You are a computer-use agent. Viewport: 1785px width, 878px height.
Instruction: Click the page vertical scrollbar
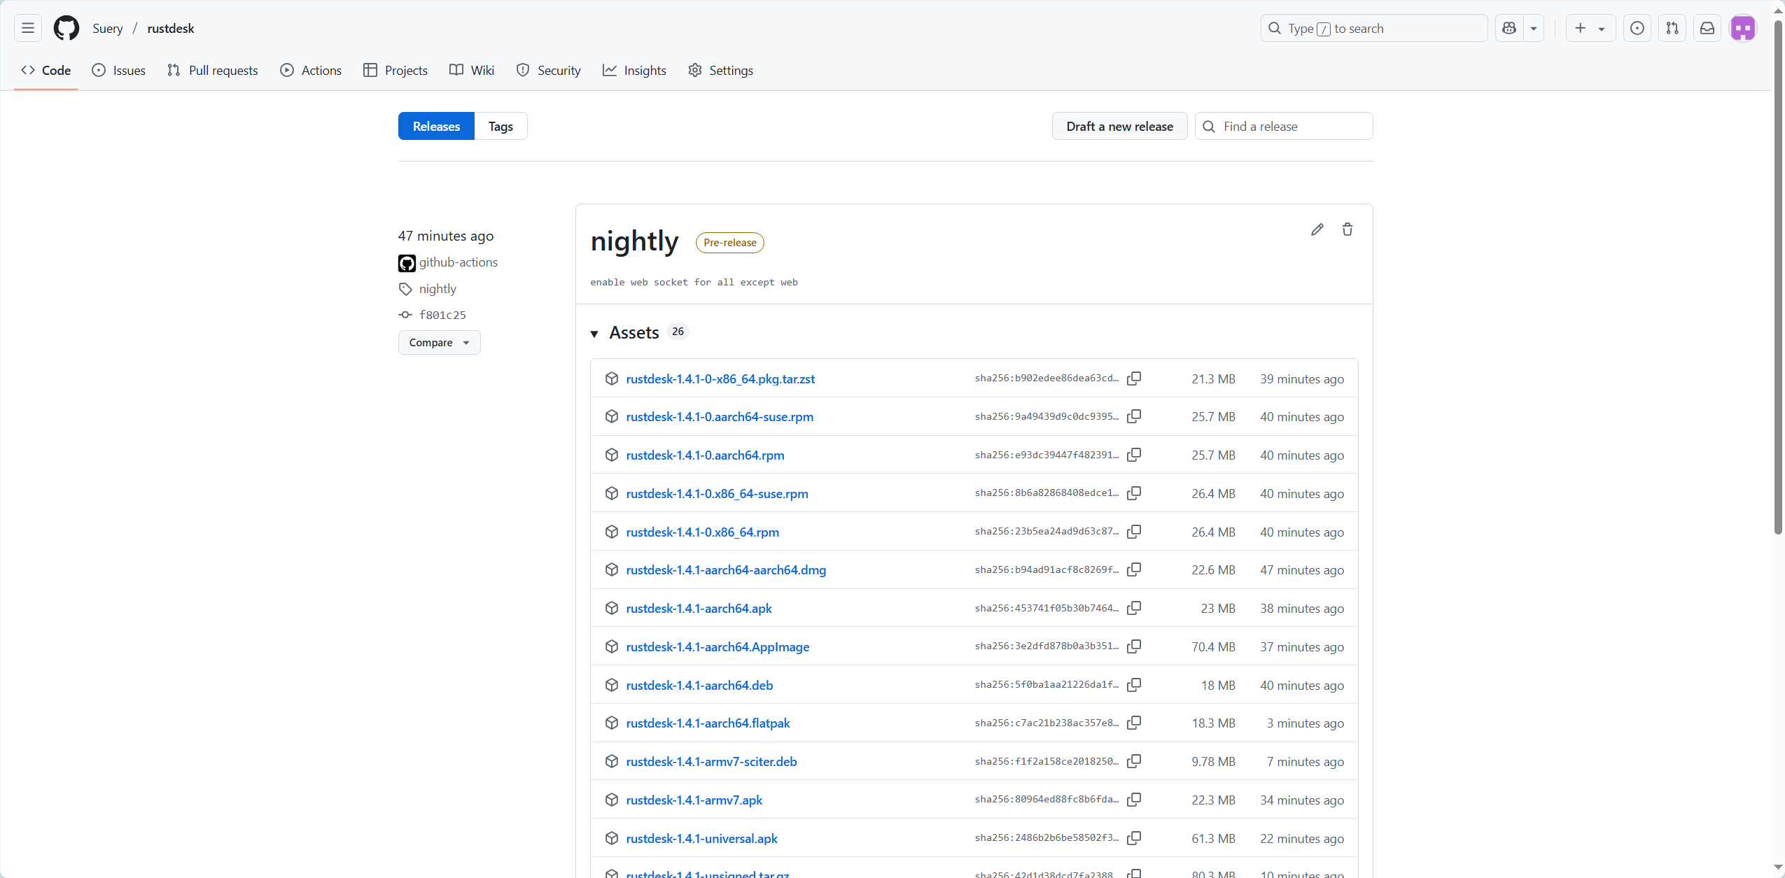1778,276
